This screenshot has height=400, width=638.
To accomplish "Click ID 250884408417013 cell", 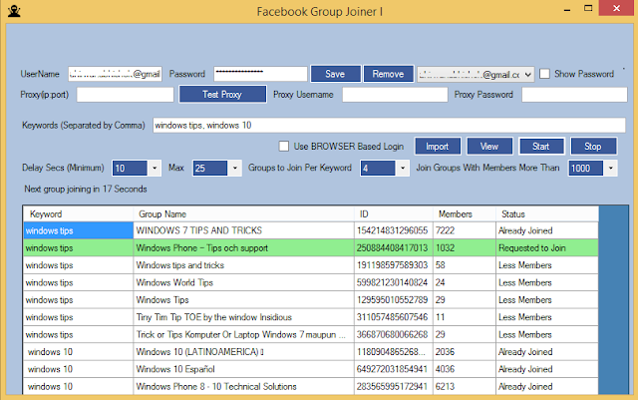I will pyautogui.click(x=392, y=248).
